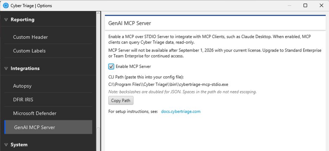Collapse the Integrations section triangle
Image resolution: width=329 pixels, height=151 pixels.
point(6,68)
